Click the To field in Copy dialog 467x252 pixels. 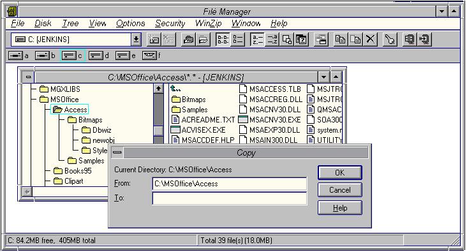click(229, 198)
